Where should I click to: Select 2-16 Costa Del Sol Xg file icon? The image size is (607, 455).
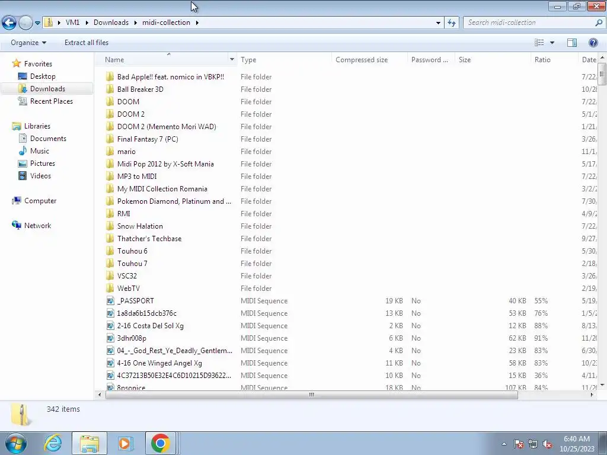(x=110, y=326)
